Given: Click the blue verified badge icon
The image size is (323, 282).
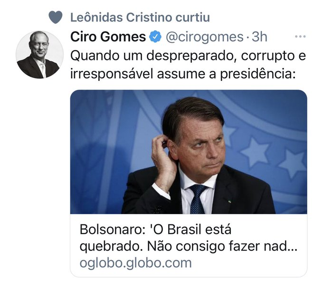Looking at the screenshot, I should click(155, 37).
